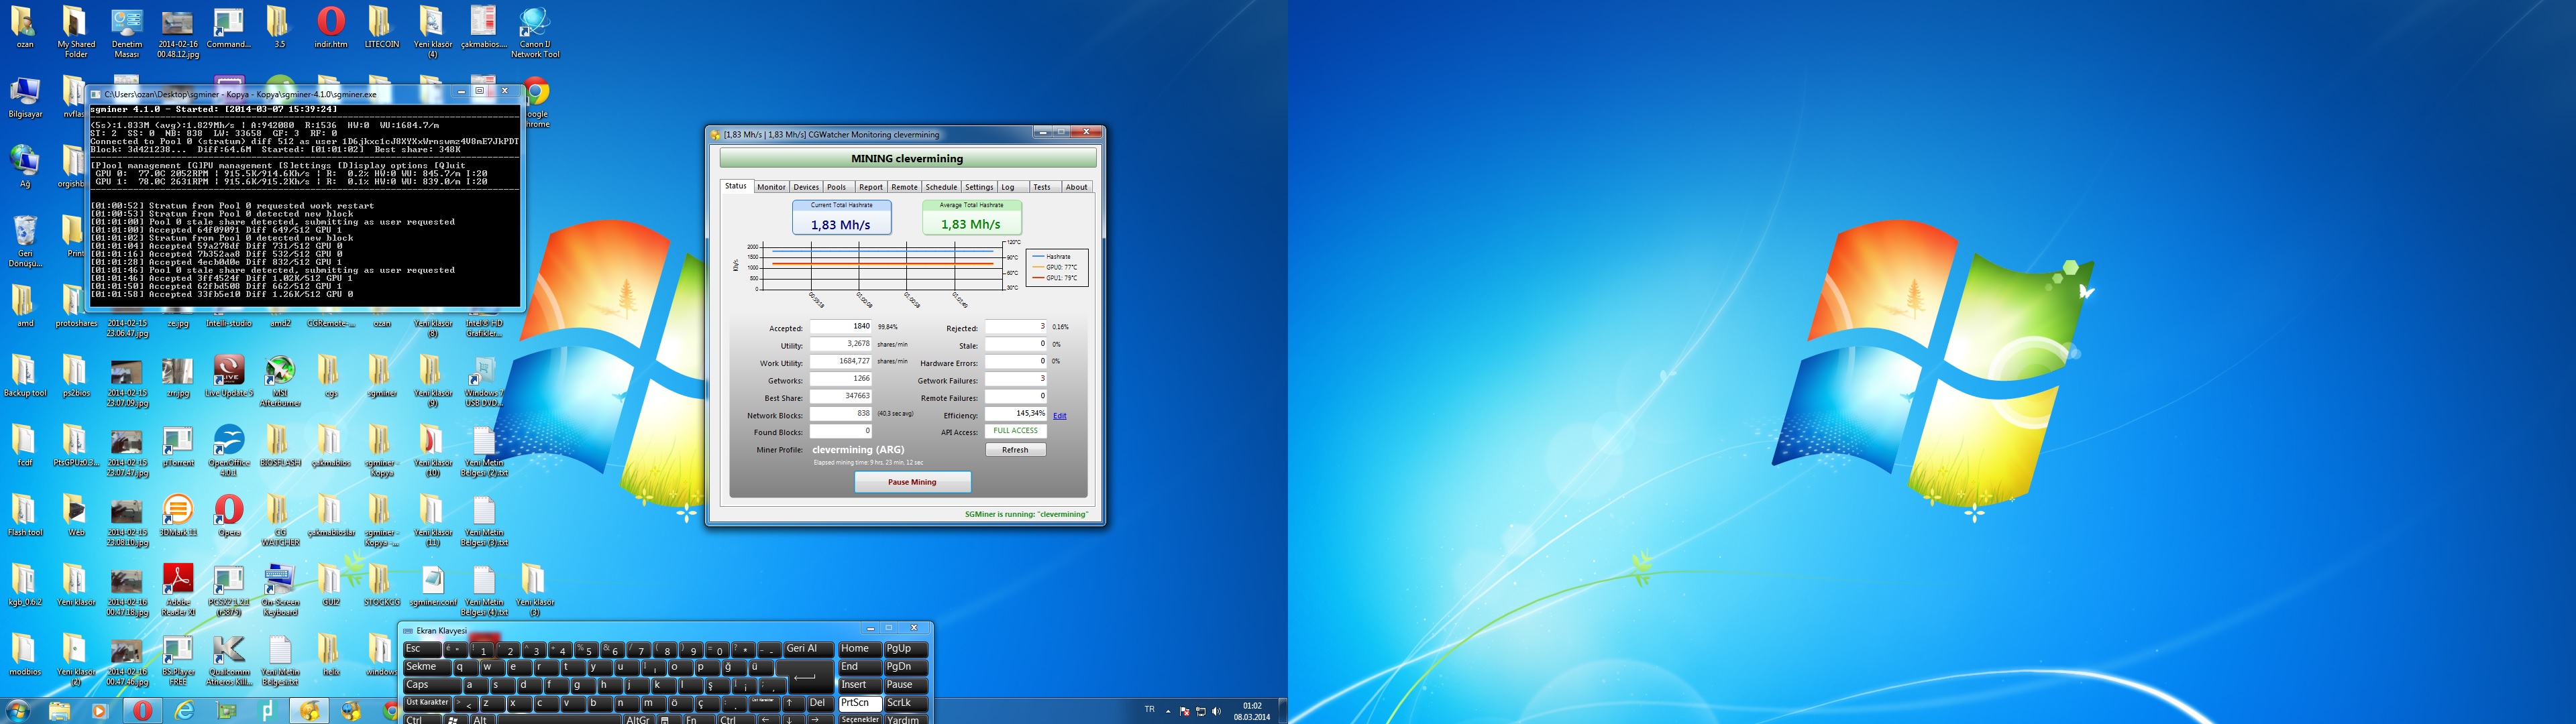This screenshot has height=724, width=2576.
Task: Open Windows Explorer from the taskbar
Action: tap(59, 711)
